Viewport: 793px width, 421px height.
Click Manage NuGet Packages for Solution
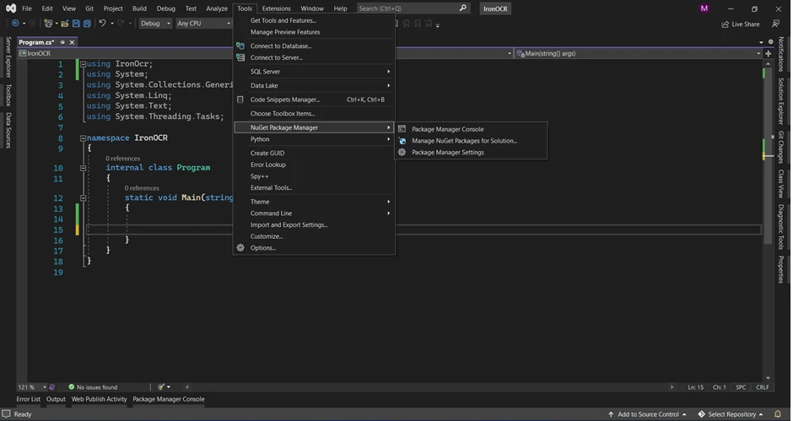(464, 141)
